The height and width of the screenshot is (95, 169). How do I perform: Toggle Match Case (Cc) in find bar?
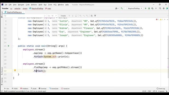pyautogui.click(x=49, y=16)
